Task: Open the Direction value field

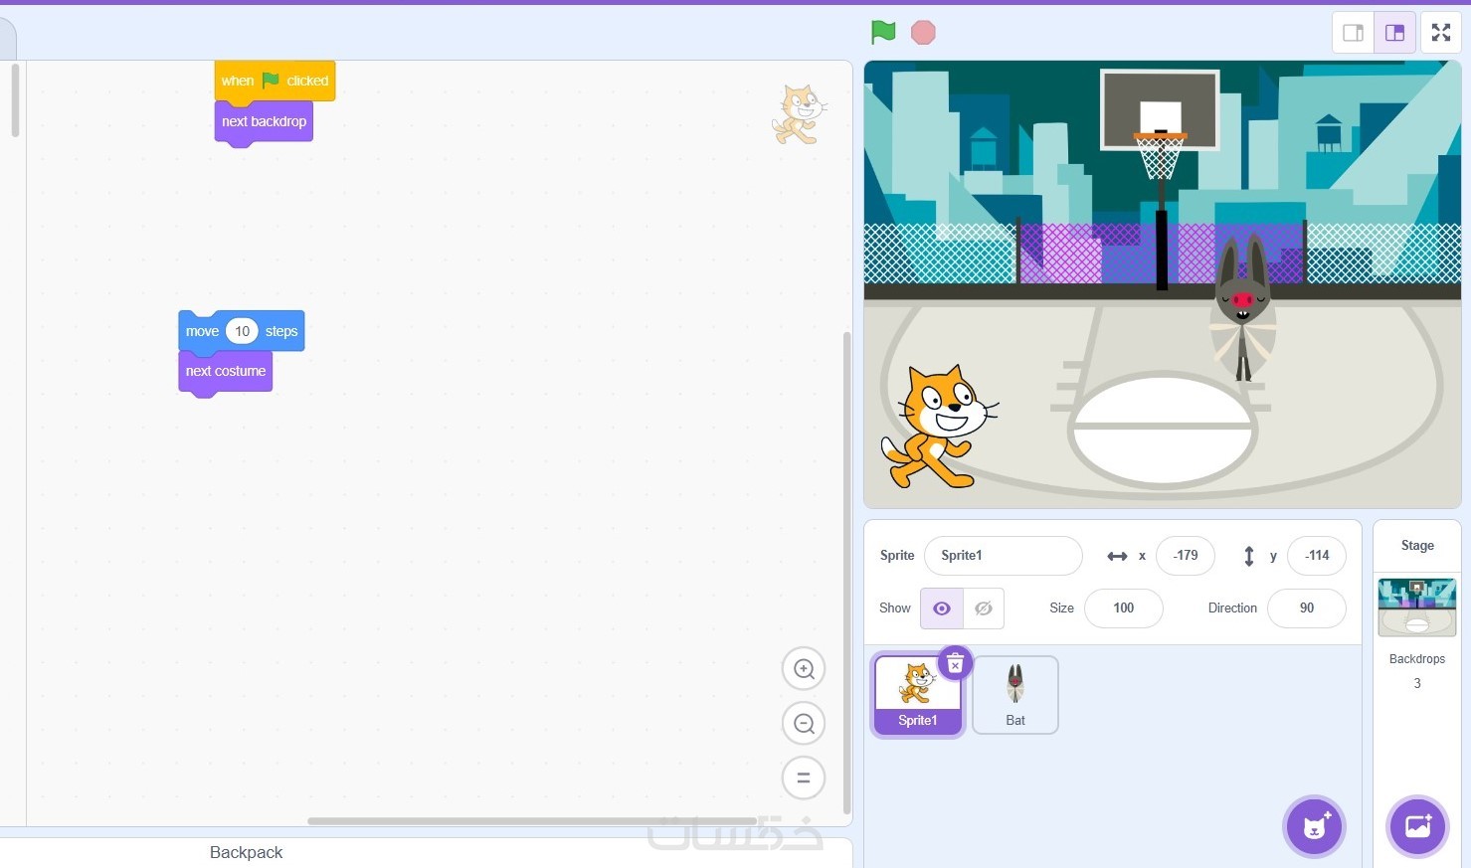Action: [x=1307, y=608]
